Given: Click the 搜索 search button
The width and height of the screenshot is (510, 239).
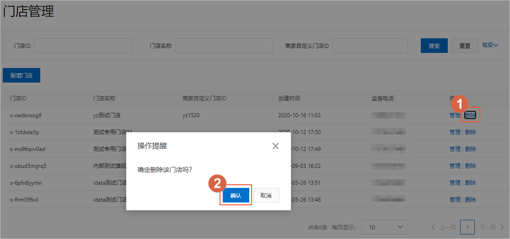Looking at the screenshot, I should click(434, 46).
